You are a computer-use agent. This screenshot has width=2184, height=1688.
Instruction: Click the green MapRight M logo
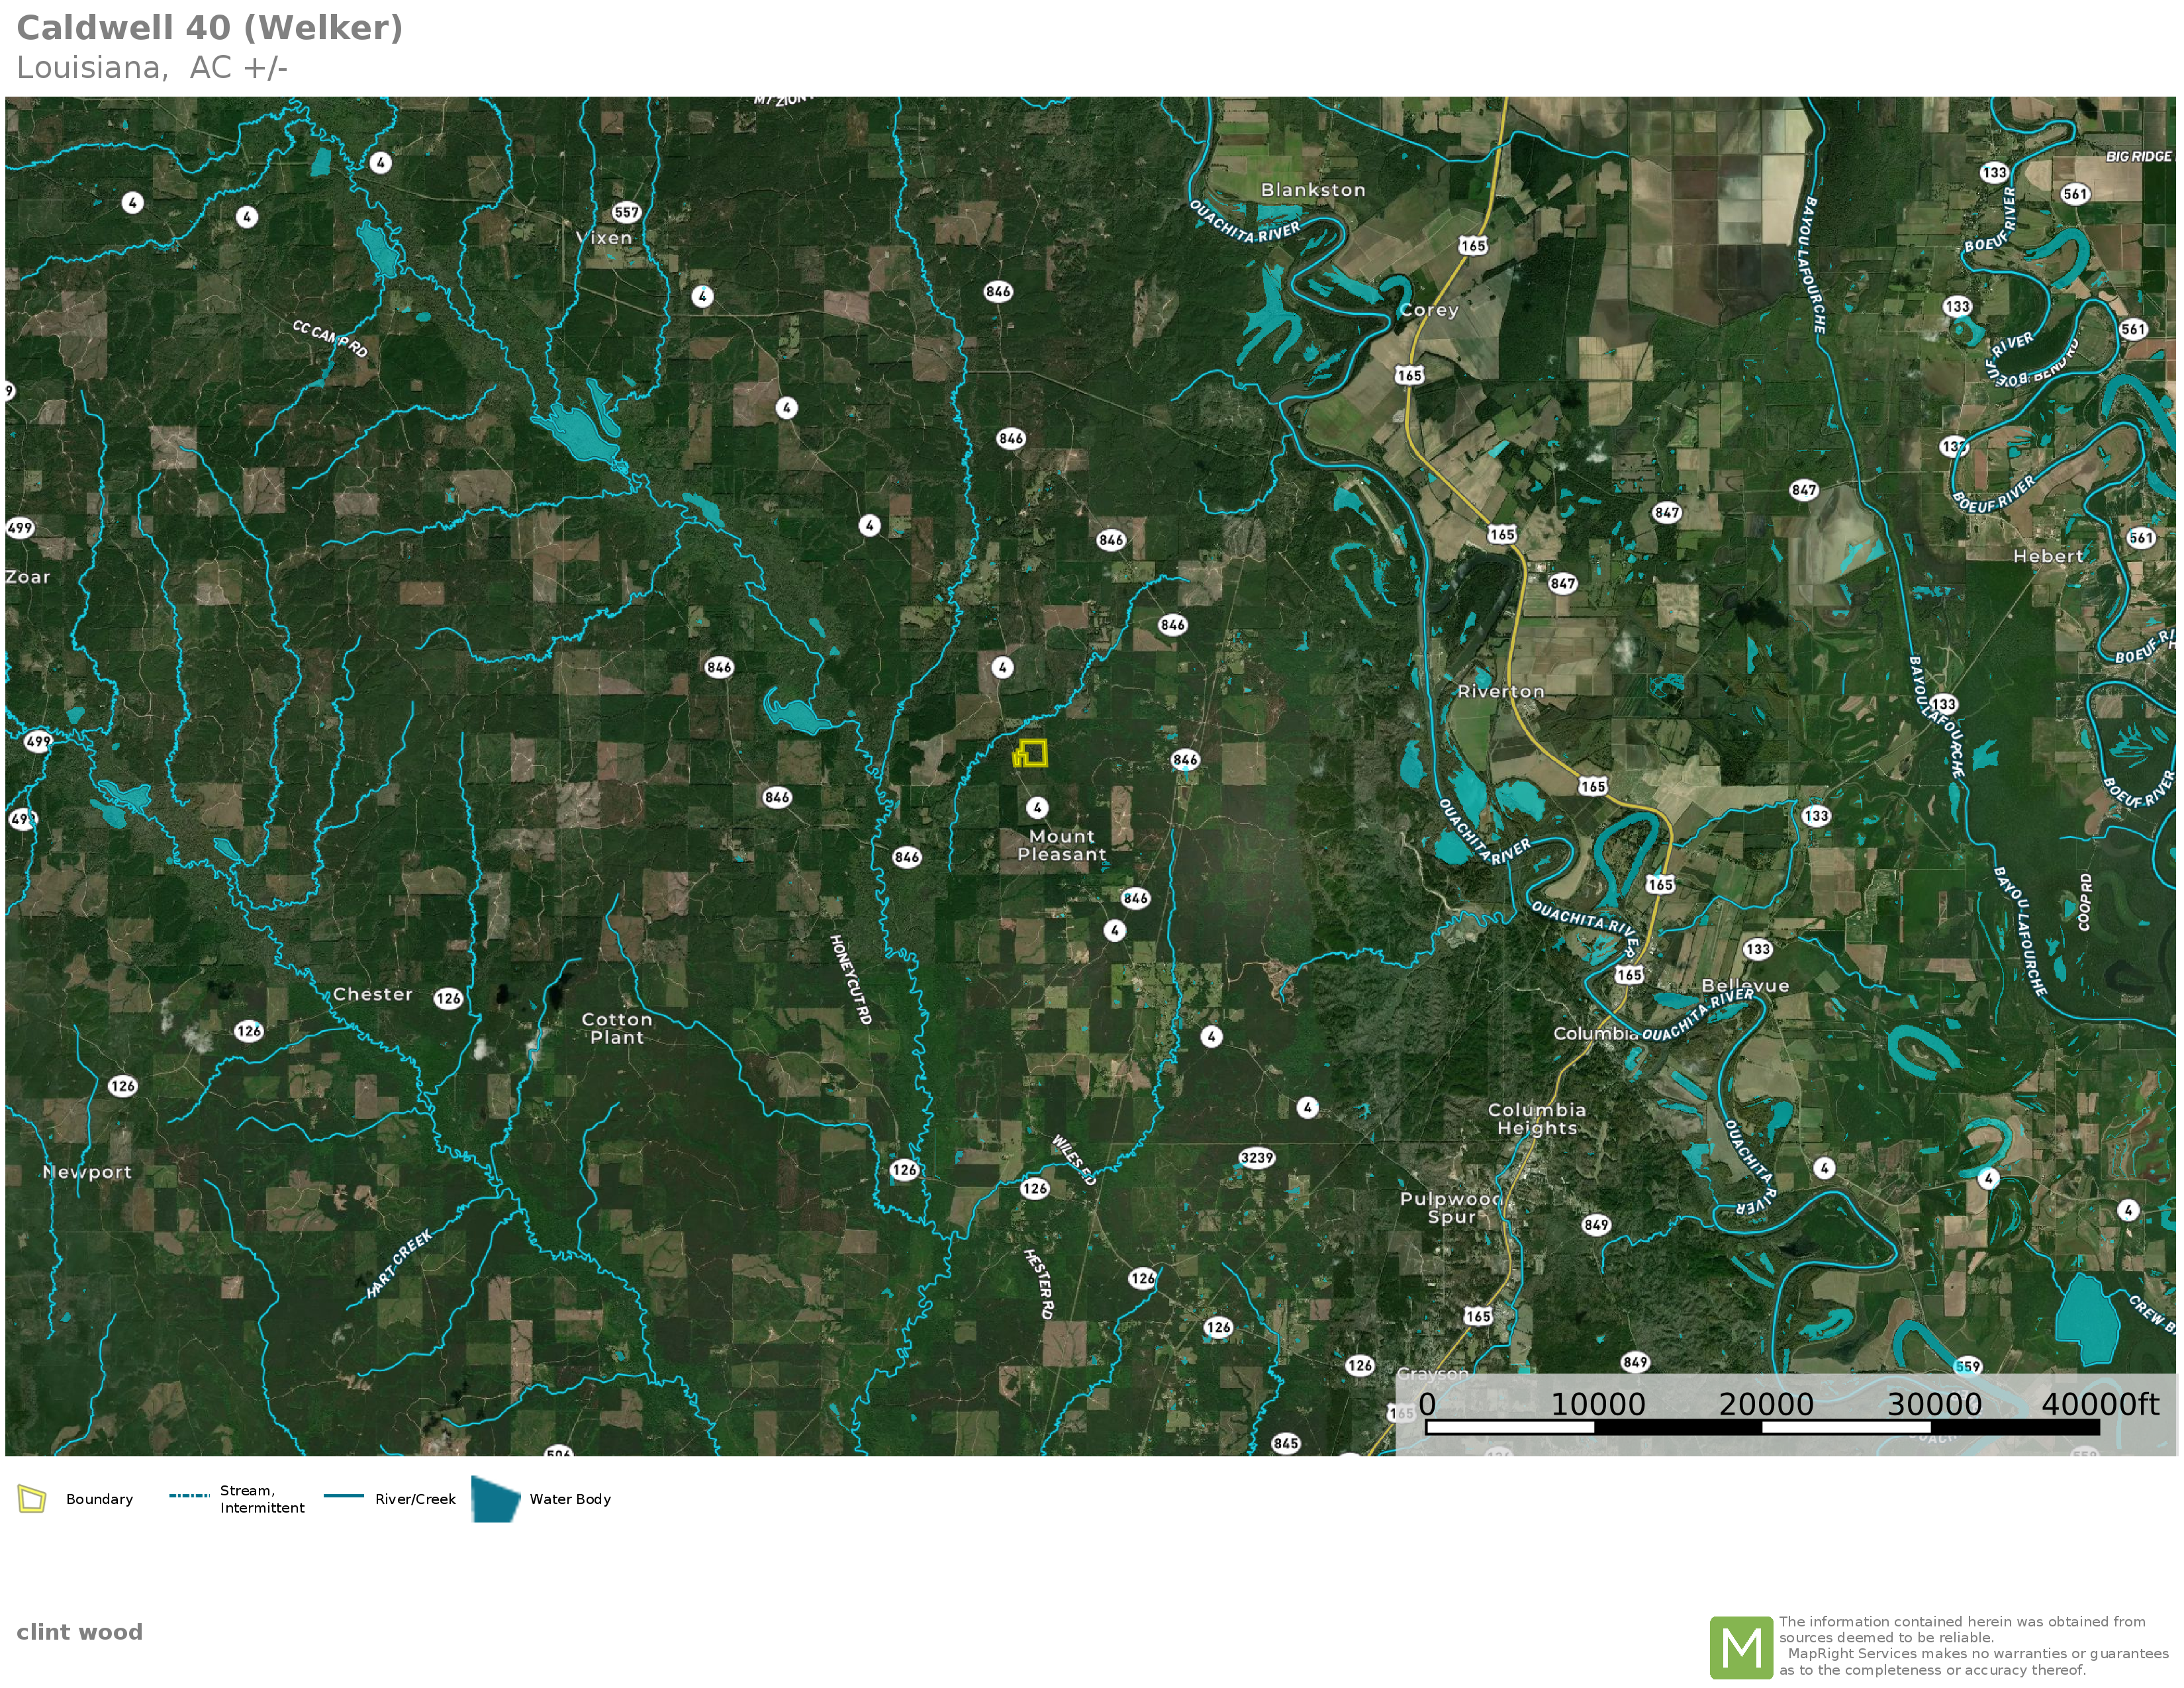pyautogui.click(x=1741, y=1647)
